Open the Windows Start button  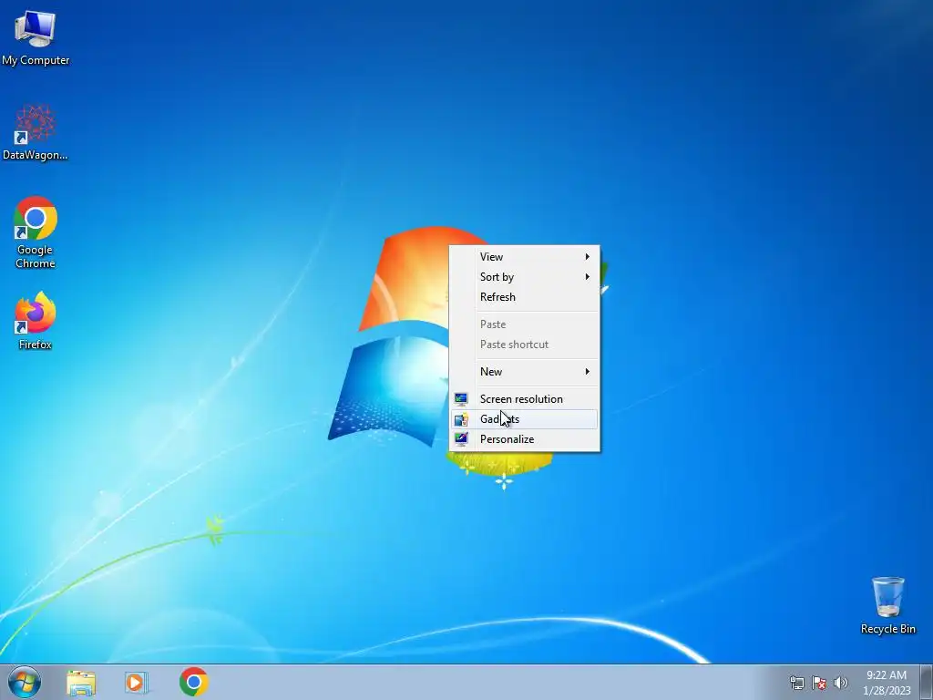25,682
